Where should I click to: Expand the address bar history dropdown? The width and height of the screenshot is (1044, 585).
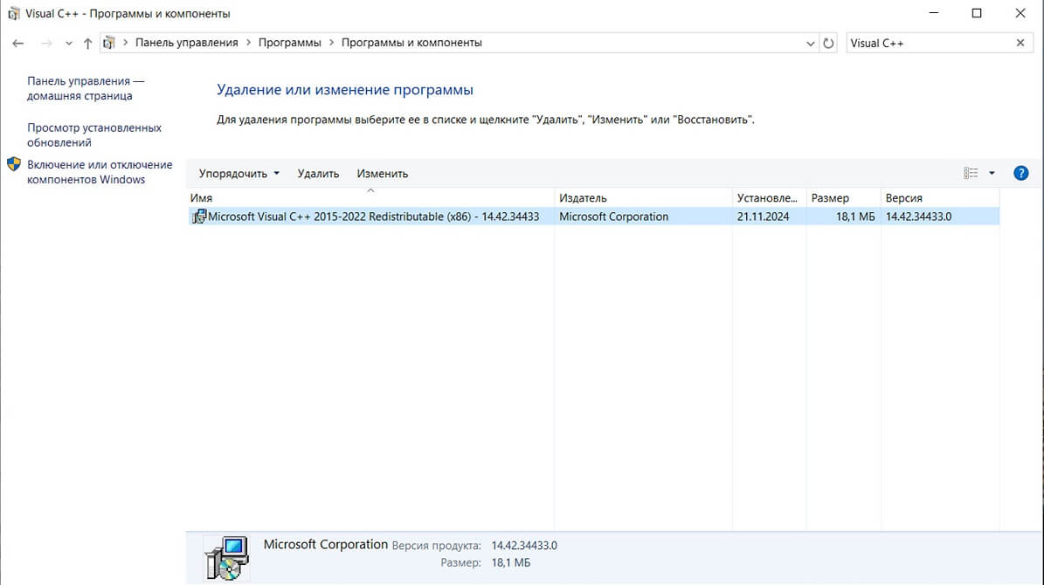click(x=810, y=44)
